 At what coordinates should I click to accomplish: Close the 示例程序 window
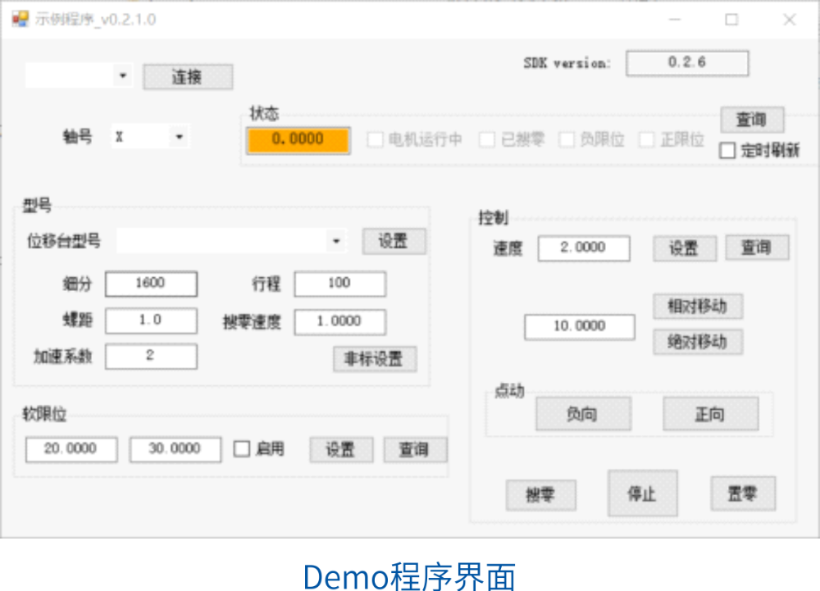click(x=789, y=20)
